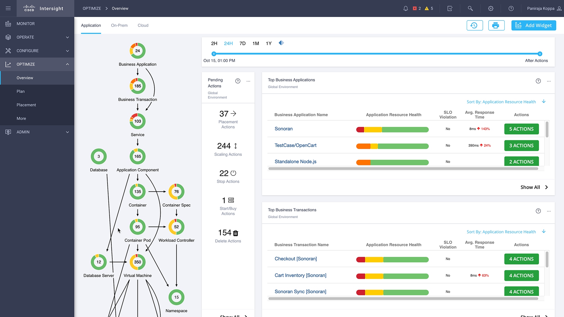Click timeline start handle at Oct 15

[x=214, y=54]
